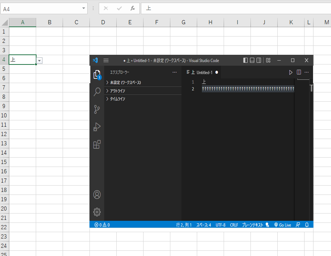Viewport: 331px width, 256px height.
Task: Click Go Live in the status bar
Action: coord(283,225)
